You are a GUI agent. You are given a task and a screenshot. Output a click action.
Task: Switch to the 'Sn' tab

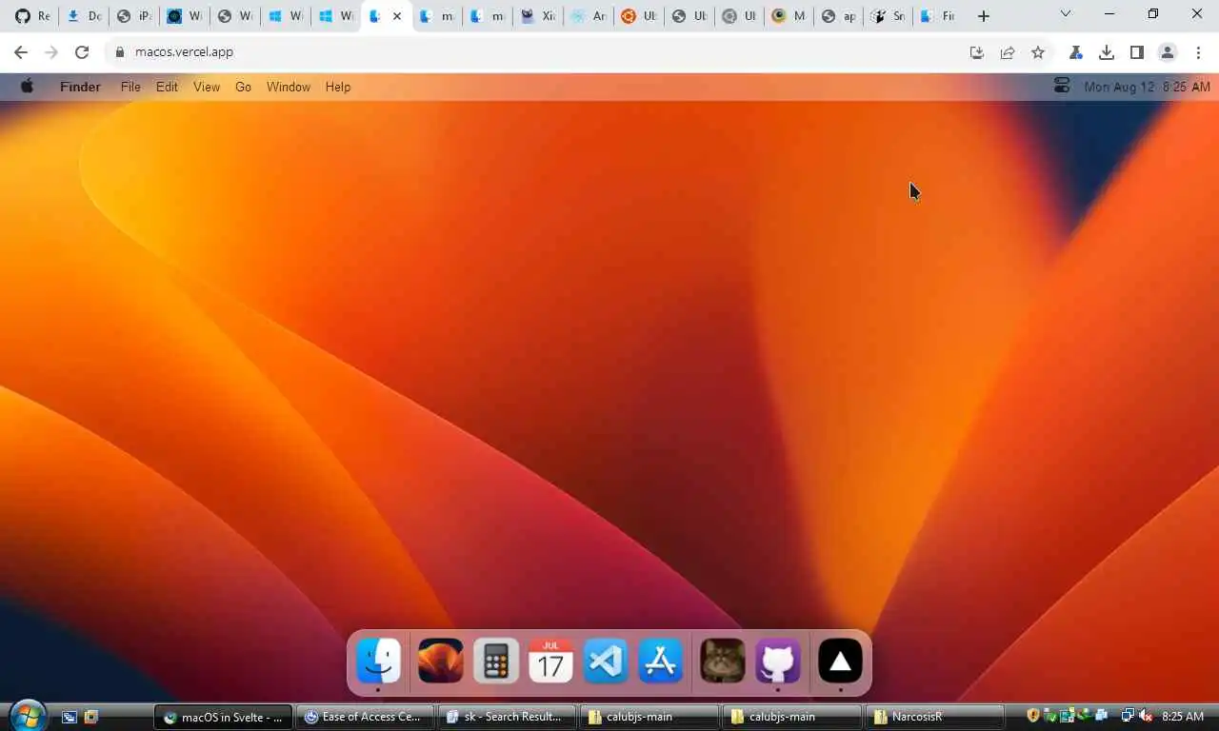pos(887,16)
